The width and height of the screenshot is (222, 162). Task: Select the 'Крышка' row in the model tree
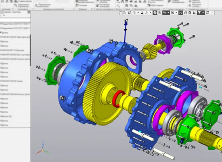point(15,50)
